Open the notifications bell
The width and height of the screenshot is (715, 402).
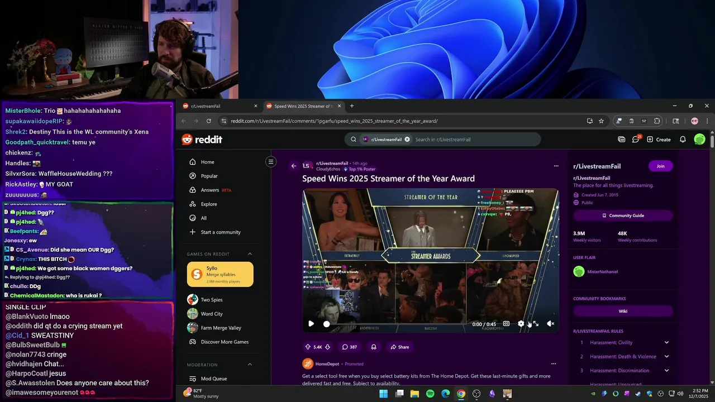click(683, 140)
